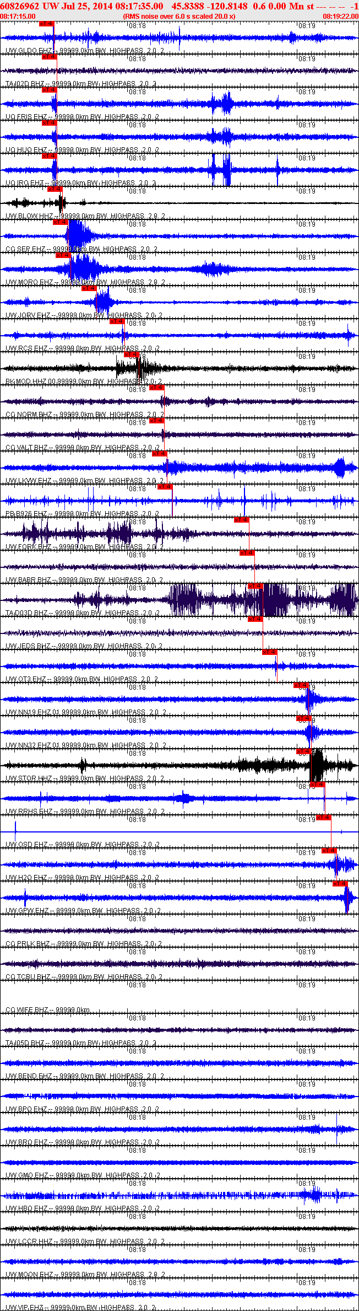Click the event ID 60826962 in header
The width and height of the screenshot is (359, 1311).
19,6
